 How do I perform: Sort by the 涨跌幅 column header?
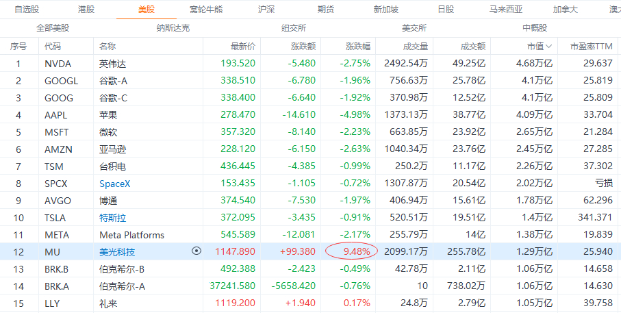click(x=358, y=47)
